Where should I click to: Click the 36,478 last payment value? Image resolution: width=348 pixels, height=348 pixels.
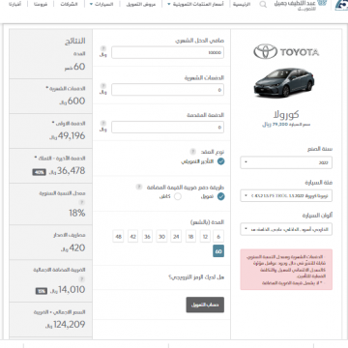(72, 171)
